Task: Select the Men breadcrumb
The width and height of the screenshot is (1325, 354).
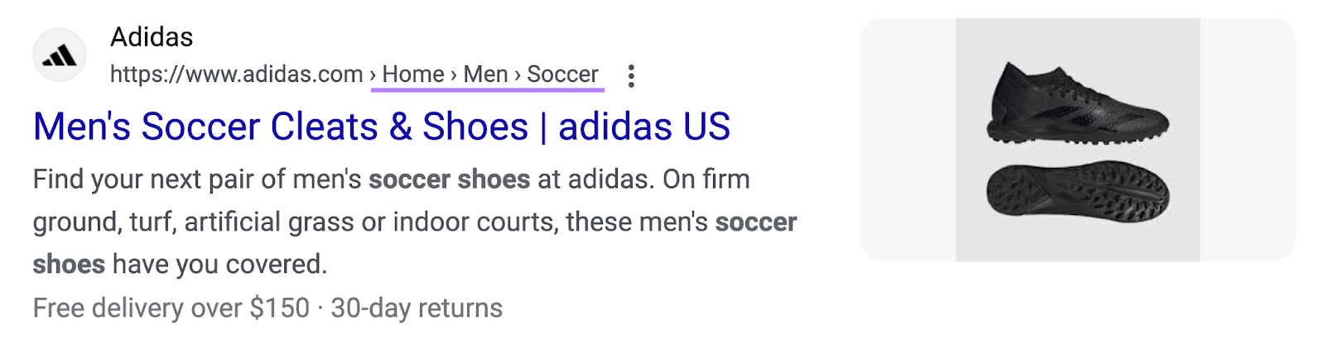Action: (485, 74)
